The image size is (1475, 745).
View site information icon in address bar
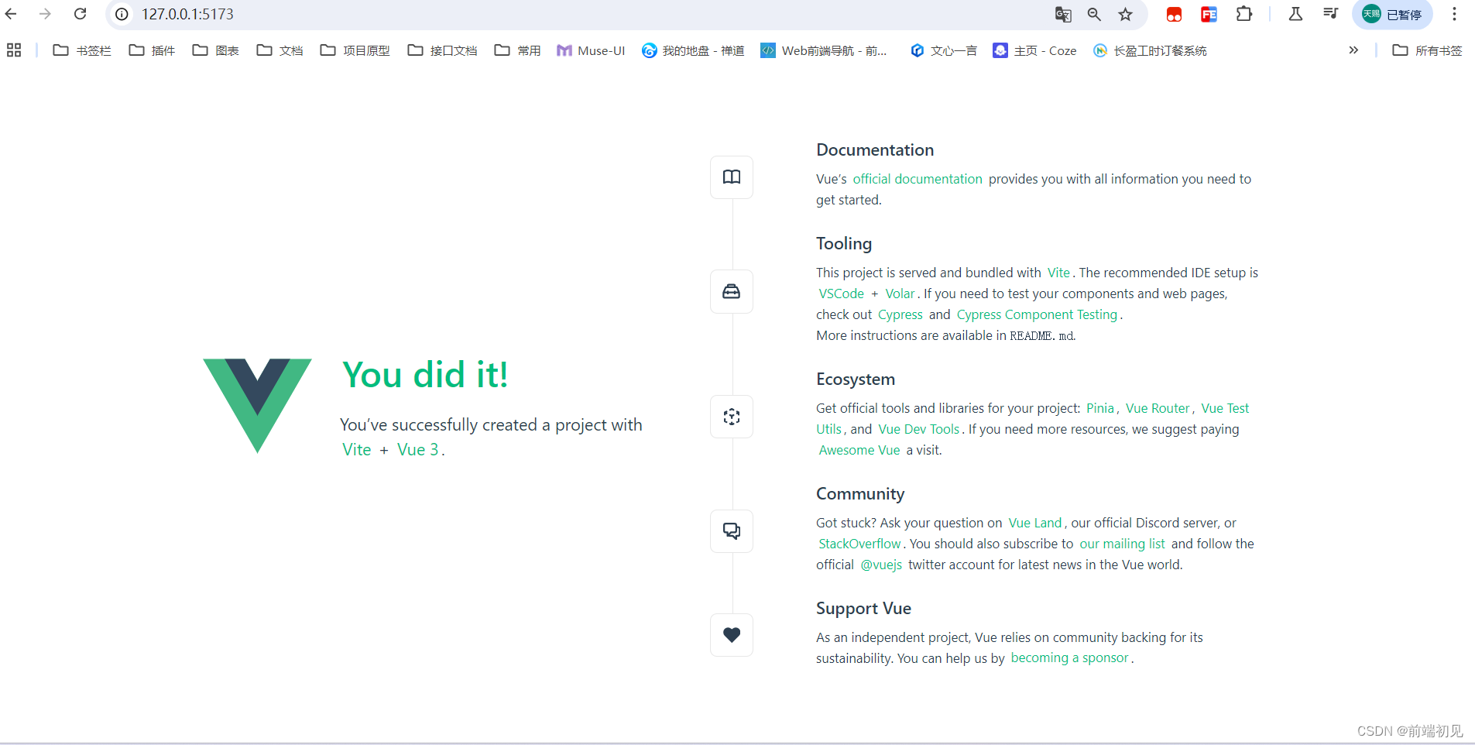[x=122, y=14]
